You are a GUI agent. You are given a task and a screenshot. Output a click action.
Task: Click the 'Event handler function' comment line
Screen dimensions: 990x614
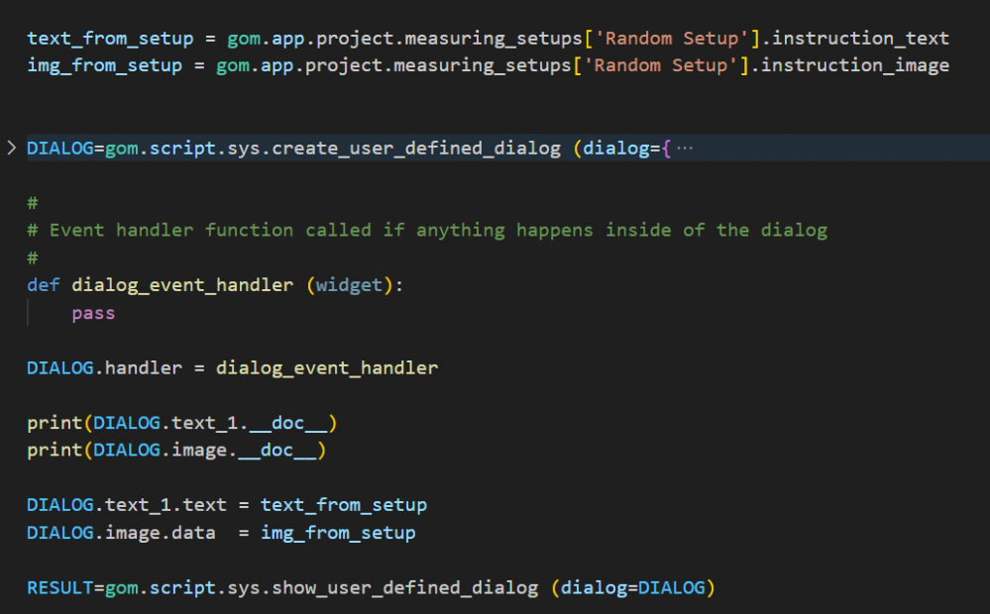coord(426,230)
